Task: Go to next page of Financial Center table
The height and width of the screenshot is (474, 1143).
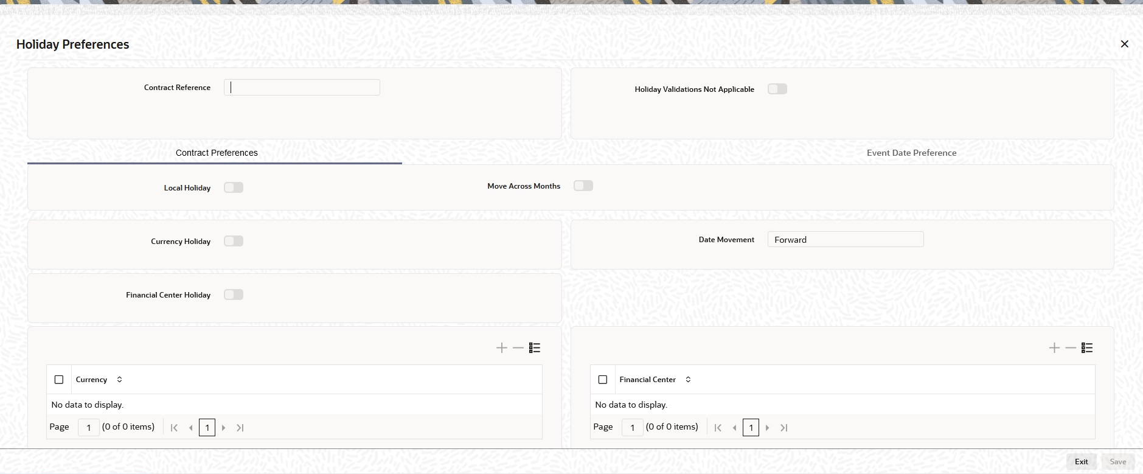Action: [768, 428]
